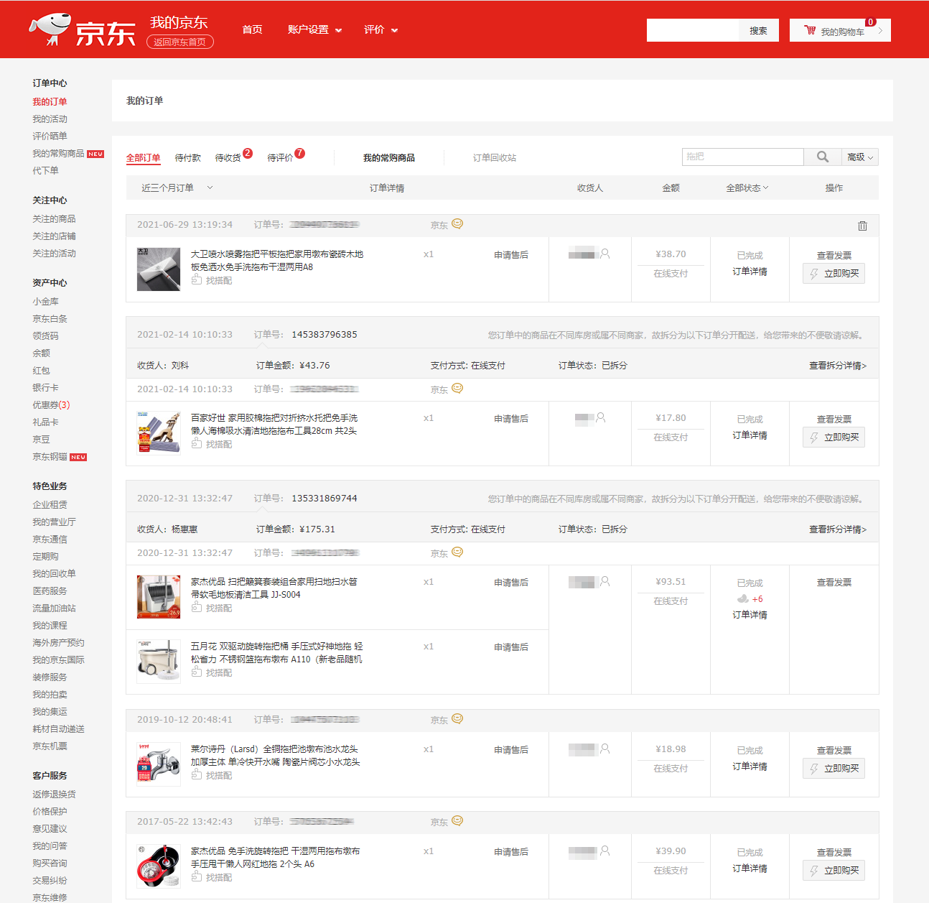
Task: Open JD chat icon on 2020-12-31 order
Action: tap(457, 552)
